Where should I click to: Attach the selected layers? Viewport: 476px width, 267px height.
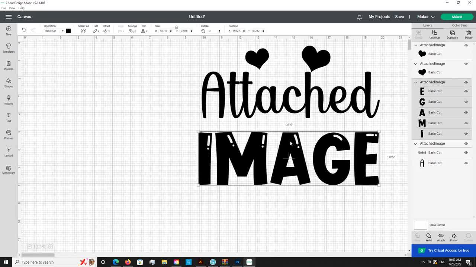click(441, 237)
